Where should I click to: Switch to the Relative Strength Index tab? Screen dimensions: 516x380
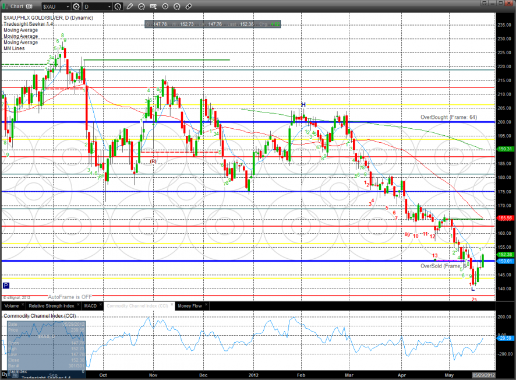[52, 305]
